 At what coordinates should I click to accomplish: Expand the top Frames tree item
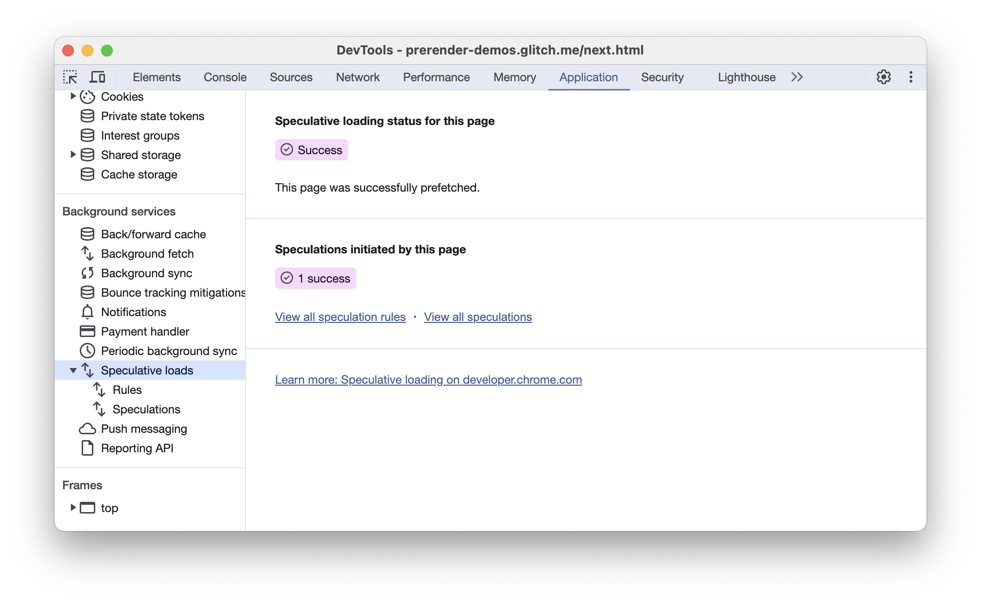click(73, 508)
